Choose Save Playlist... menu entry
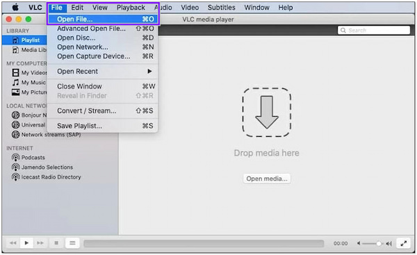 point(103,126)
